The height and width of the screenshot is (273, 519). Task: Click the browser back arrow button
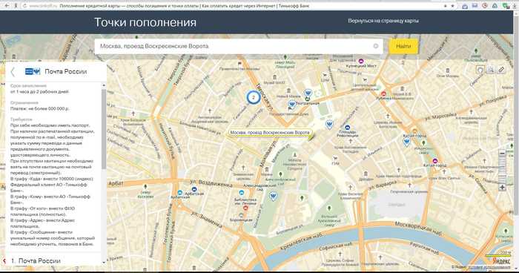pyautogui.click(x=7, y=6)
